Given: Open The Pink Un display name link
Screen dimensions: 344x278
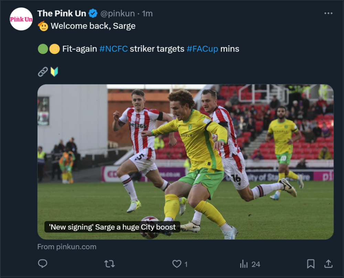Looking at the screenshot, I should tap(62, 13).
